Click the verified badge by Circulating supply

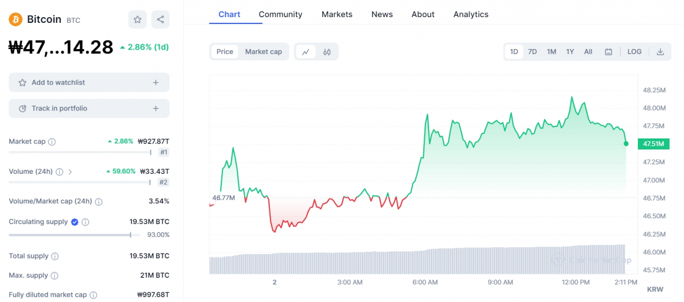point(74,222)
